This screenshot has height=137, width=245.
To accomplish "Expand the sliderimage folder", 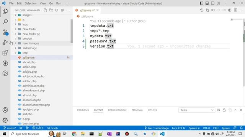I will coord(15,48).
